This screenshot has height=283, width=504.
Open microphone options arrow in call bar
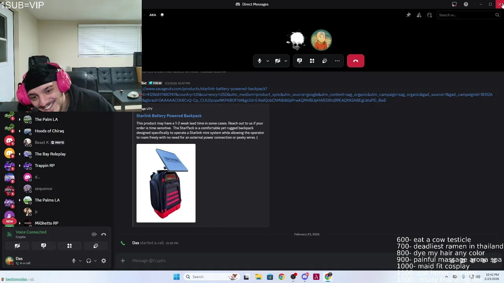click(268, 61)
